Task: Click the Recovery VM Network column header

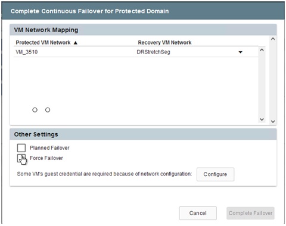Action: click(x=164, y=43)
